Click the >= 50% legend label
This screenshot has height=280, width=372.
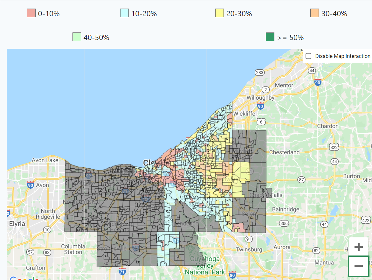coord(290,38)
